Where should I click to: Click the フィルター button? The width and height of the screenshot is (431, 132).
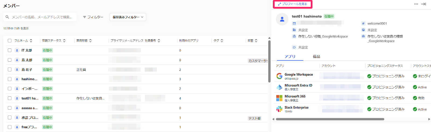(93, 17)
